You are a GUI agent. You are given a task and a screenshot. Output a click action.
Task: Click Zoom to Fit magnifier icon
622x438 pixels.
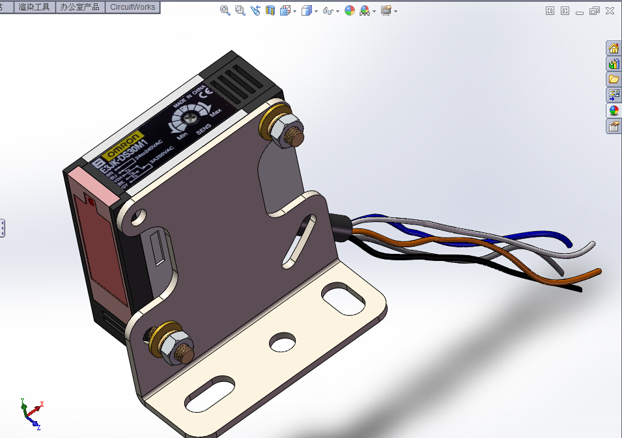pos(225,10)
